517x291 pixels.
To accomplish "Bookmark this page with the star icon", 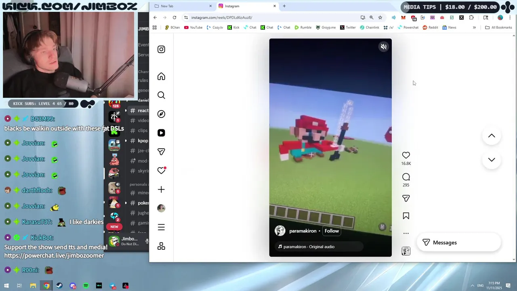I will (x=380, y=17).
